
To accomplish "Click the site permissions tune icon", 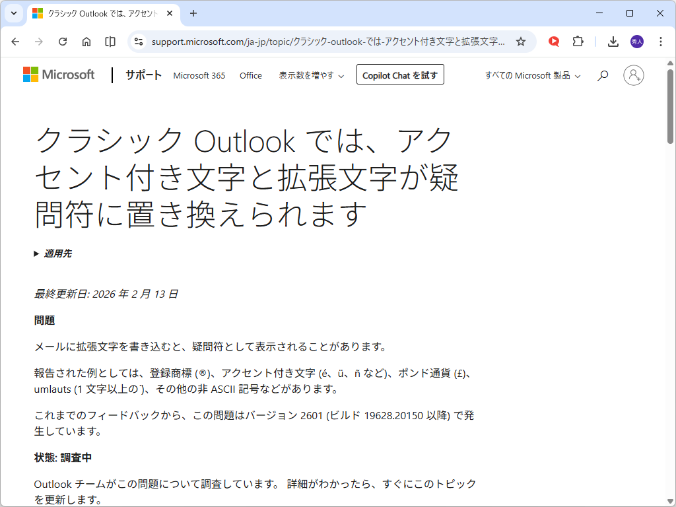I will coord(137,40).
